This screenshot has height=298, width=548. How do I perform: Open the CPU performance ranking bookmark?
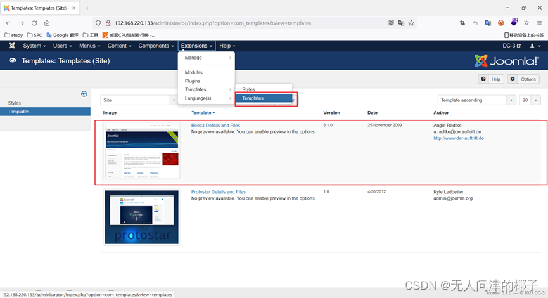pos(129,35)
